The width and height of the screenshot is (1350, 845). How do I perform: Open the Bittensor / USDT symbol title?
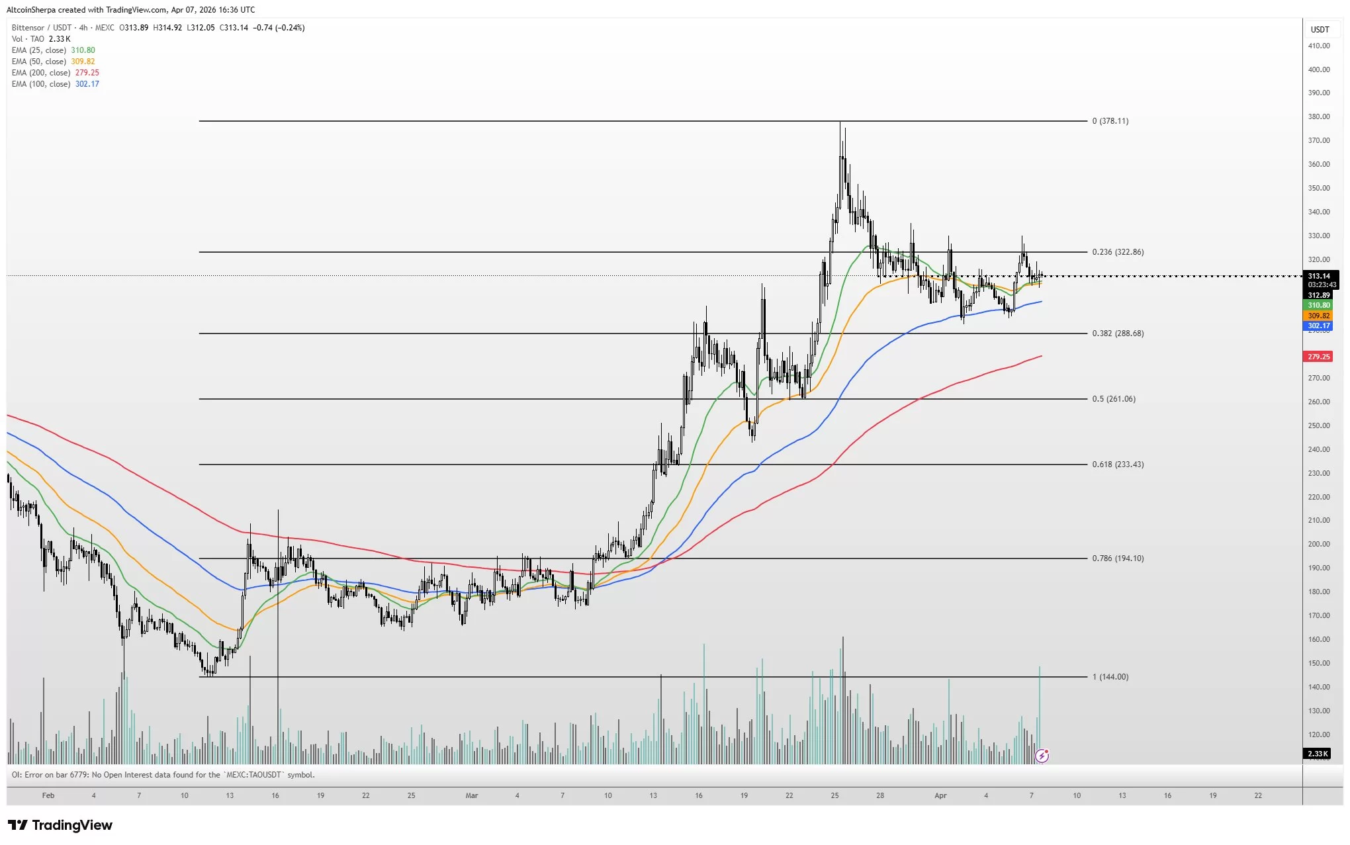coord(41,28)
